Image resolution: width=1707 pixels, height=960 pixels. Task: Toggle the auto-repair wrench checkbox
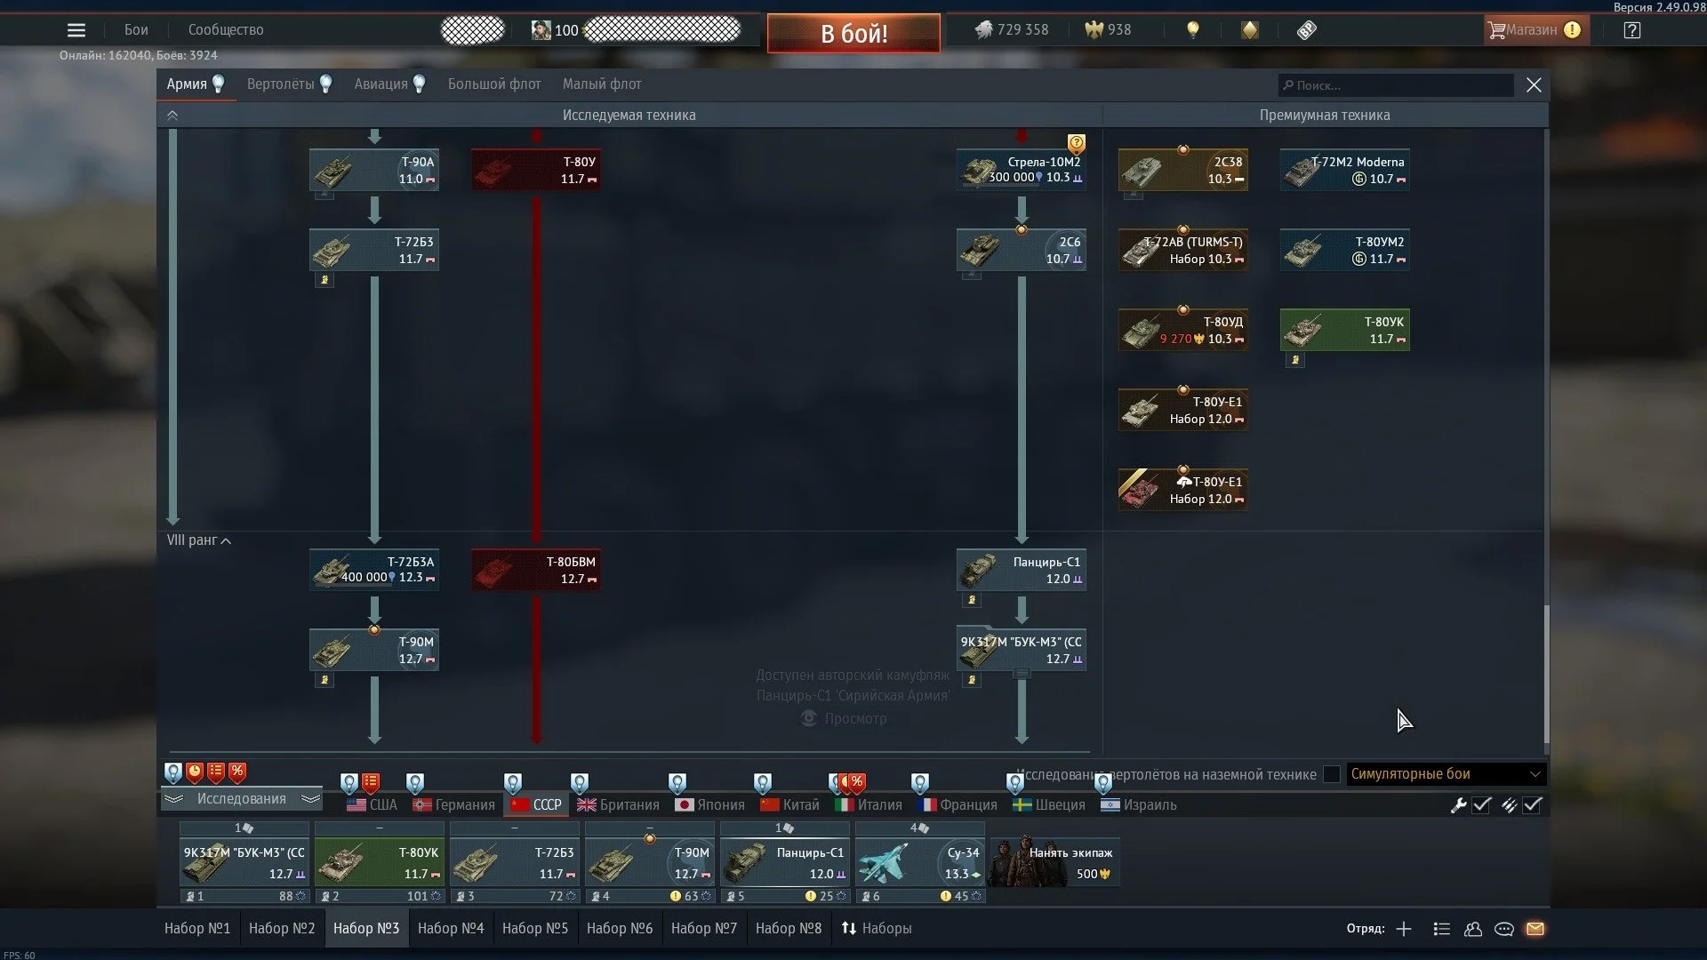pyautogui.click(x=1481, y=805)
